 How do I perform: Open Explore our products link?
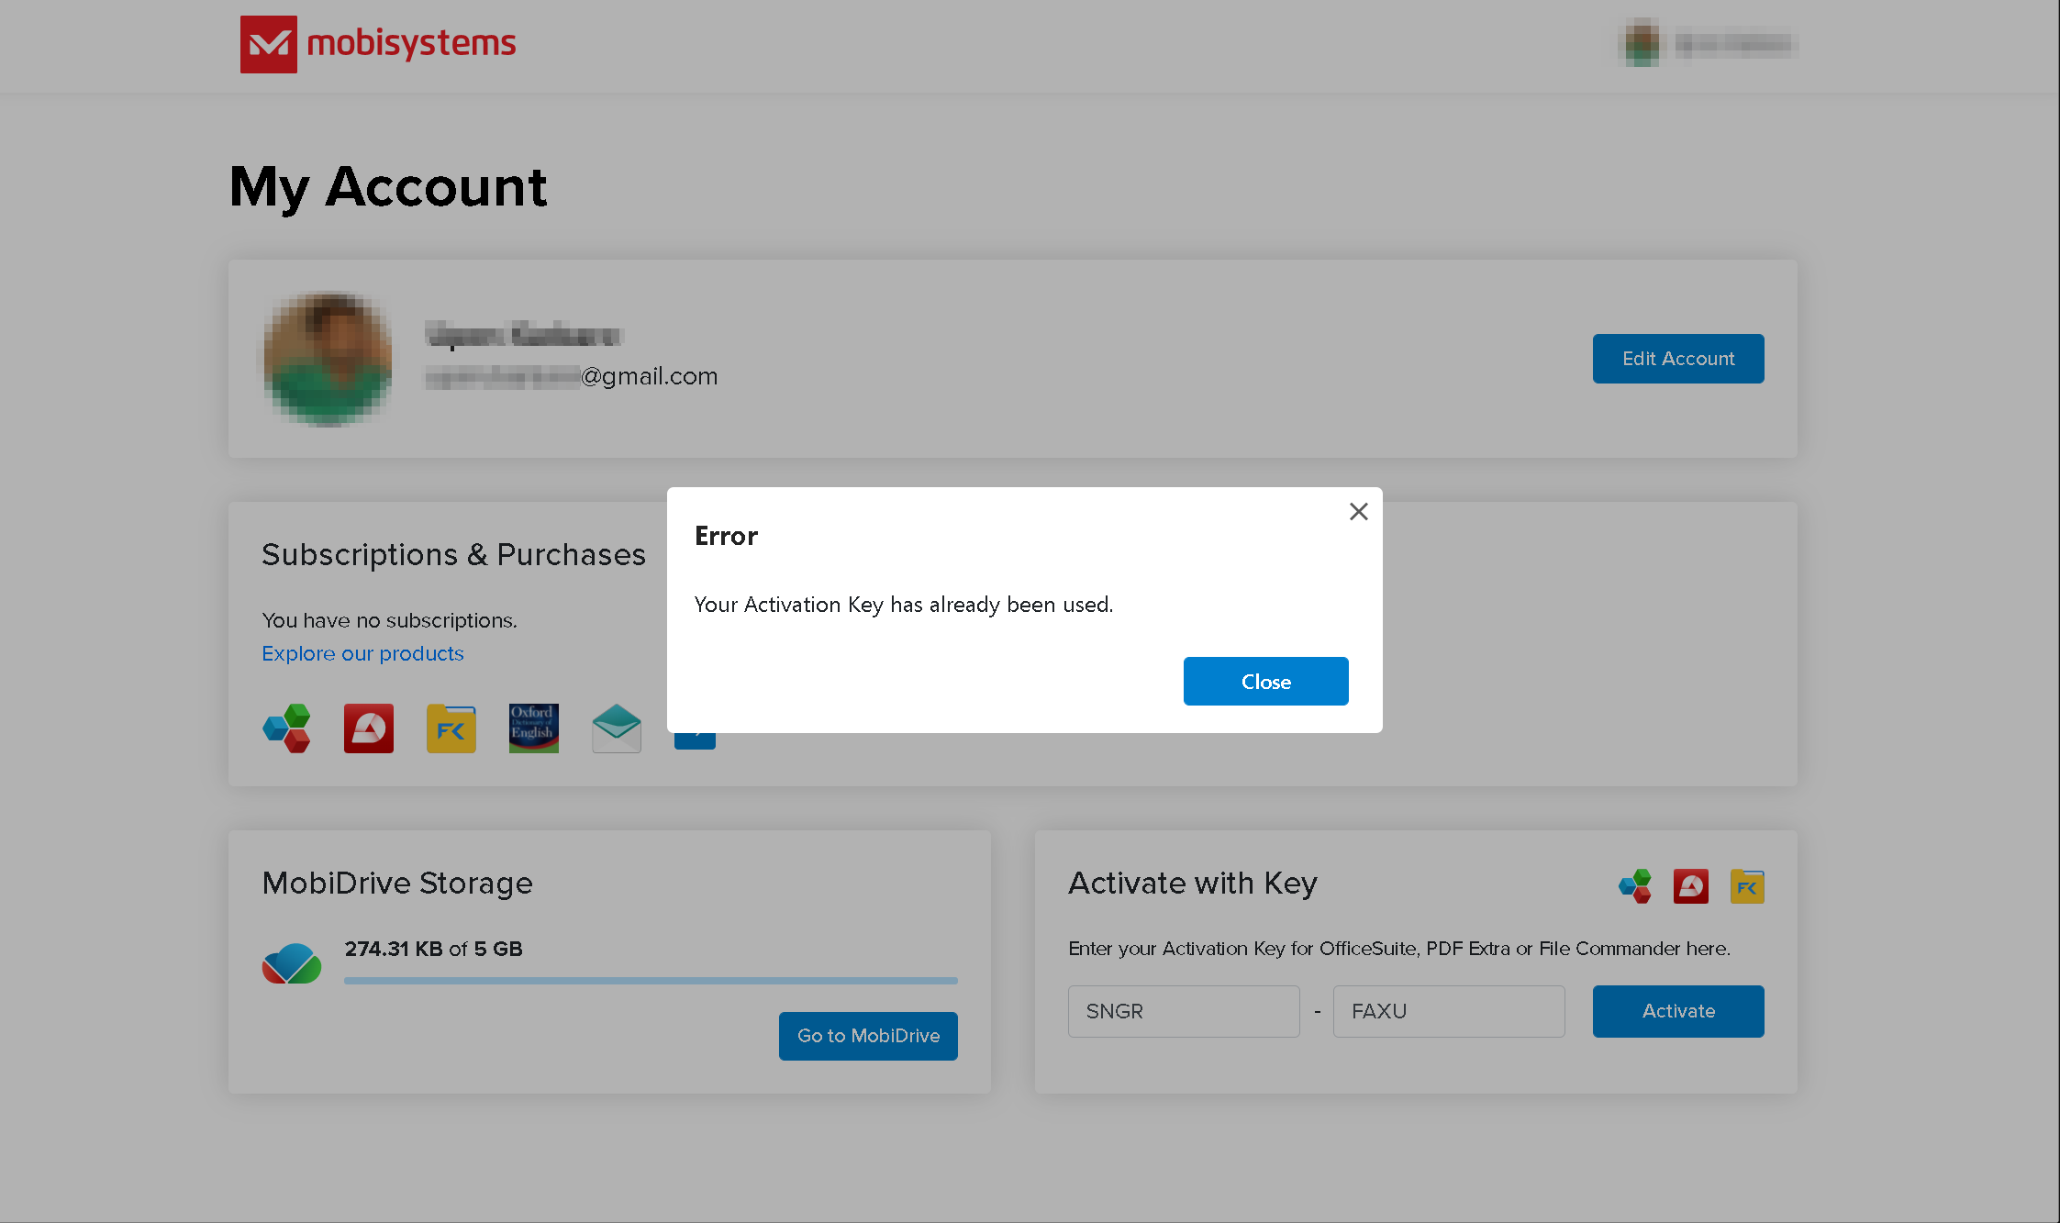[x=362, y=652]
